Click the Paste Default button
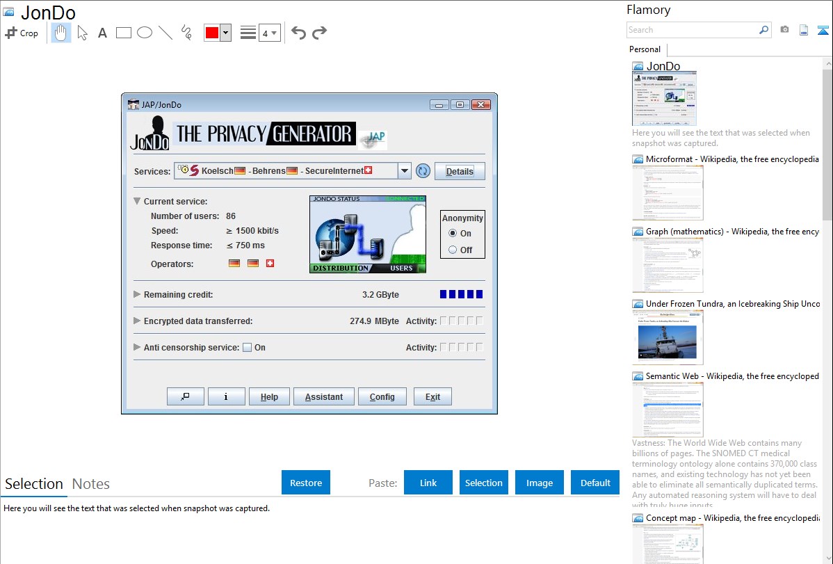 click(x=595, y=483)
